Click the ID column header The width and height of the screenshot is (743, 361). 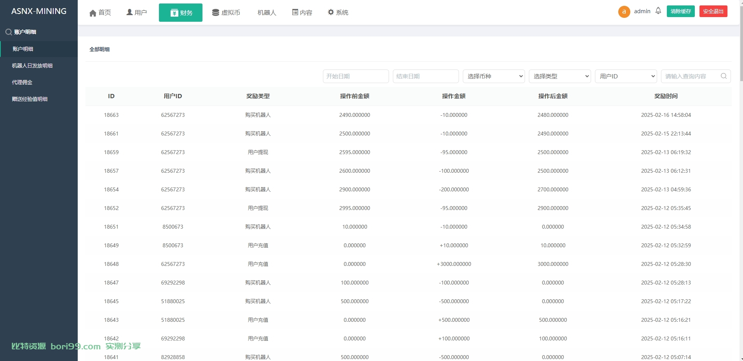coord(111,96)
